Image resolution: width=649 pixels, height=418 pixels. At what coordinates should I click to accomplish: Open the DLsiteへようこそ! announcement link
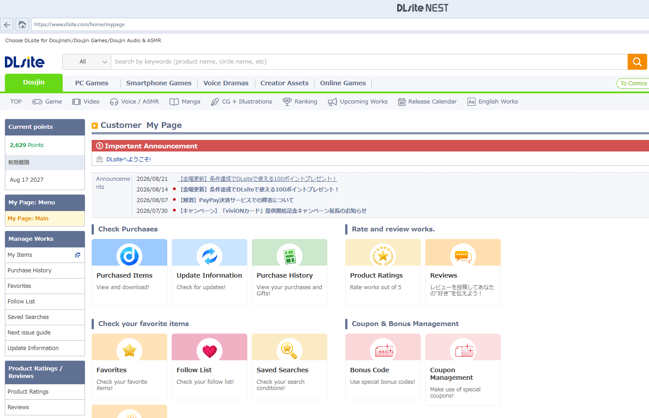tap(129, 159)
